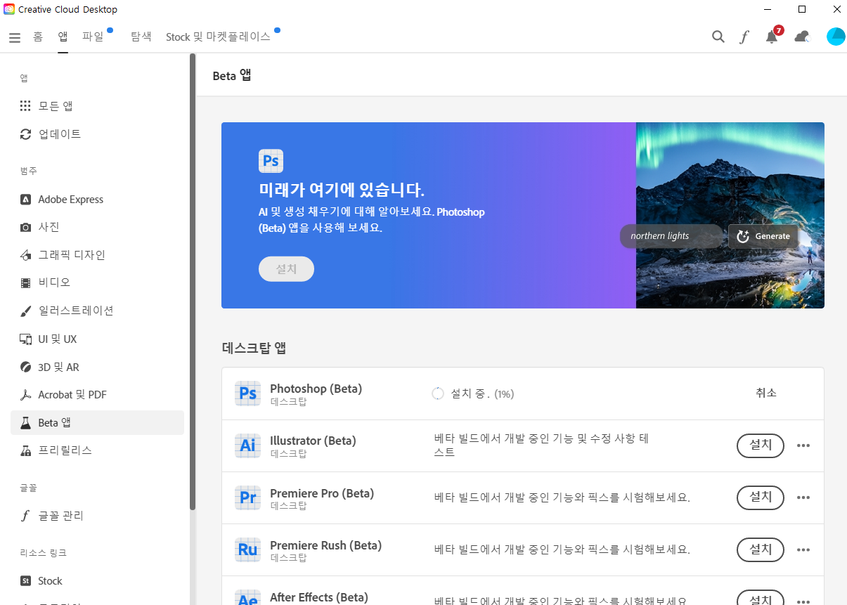847x605 pixels.
Task: Go to the 홈 tab
Action: tap(38, 37)
